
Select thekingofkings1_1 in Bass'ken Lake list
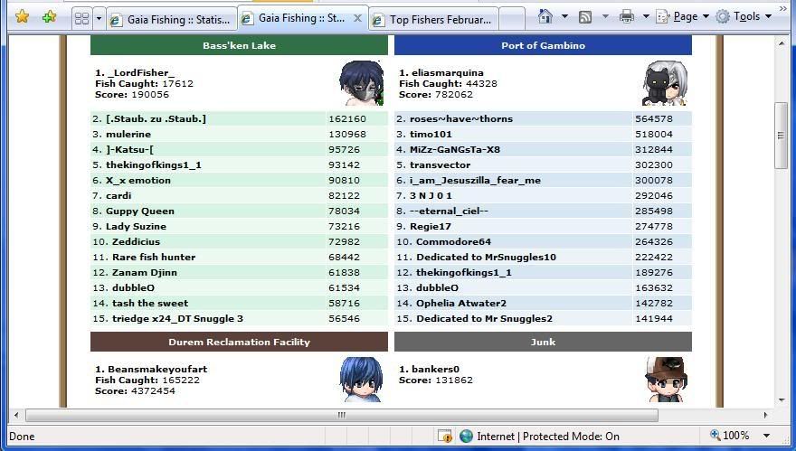[153, 164]
